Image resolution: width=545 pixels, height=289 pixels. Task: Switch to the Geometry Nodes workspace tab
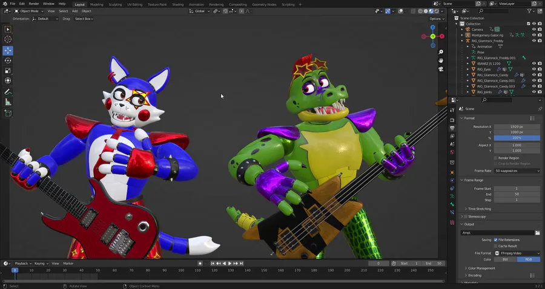click(x=264, y=4)
